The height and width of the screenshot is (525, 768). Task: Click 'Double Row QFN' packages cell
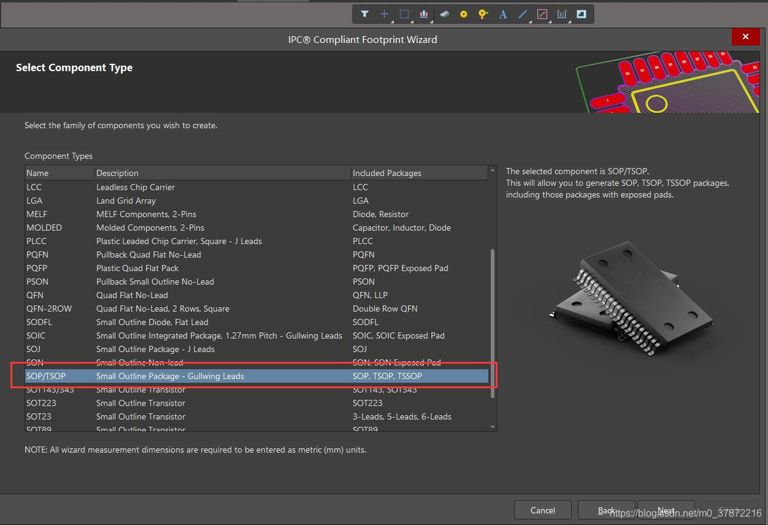(385, 308)
